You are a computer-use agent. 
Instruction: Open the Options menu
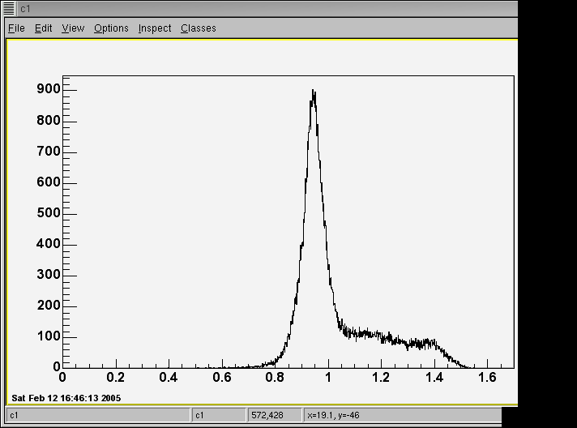tap(111, 28)
